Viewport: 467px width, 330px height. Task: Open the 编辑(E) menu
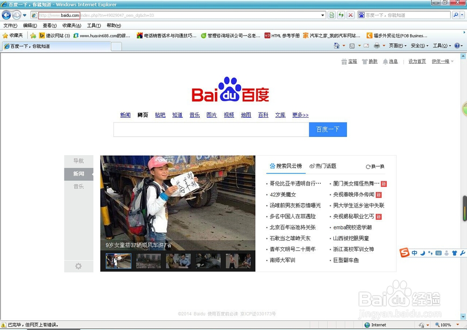[30, 26]
